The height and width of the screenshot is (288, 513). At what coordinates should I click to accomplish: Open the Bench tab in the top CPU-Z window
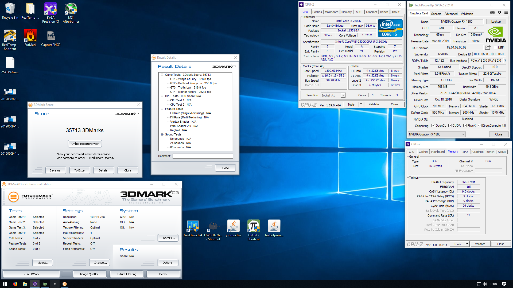(x=384, y=12)
